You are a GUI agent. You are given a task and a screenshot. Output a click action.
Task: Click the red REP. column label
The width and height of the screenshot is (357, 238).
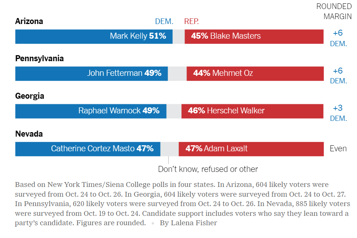coord(192,21)
